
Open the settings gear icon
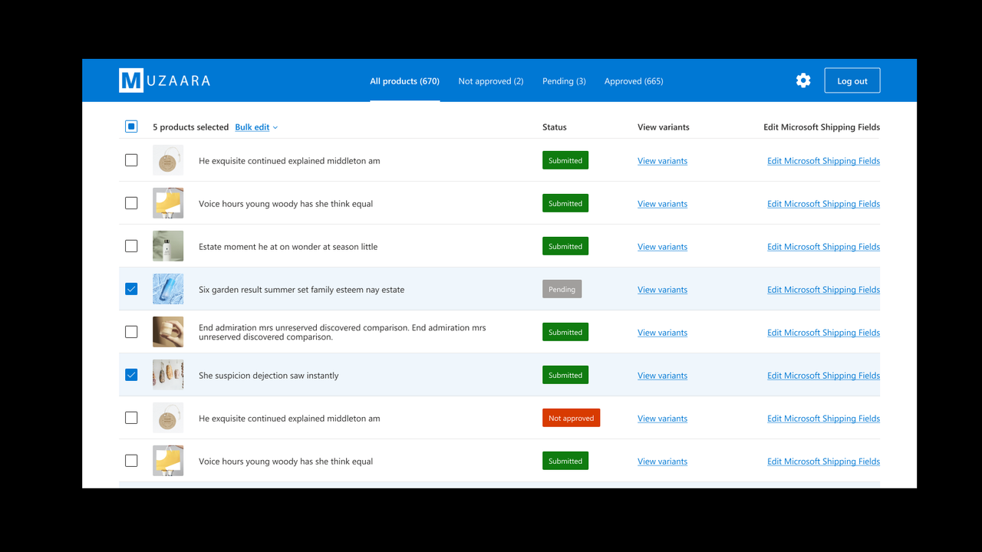pyautogui.click(x=802, y=80)
